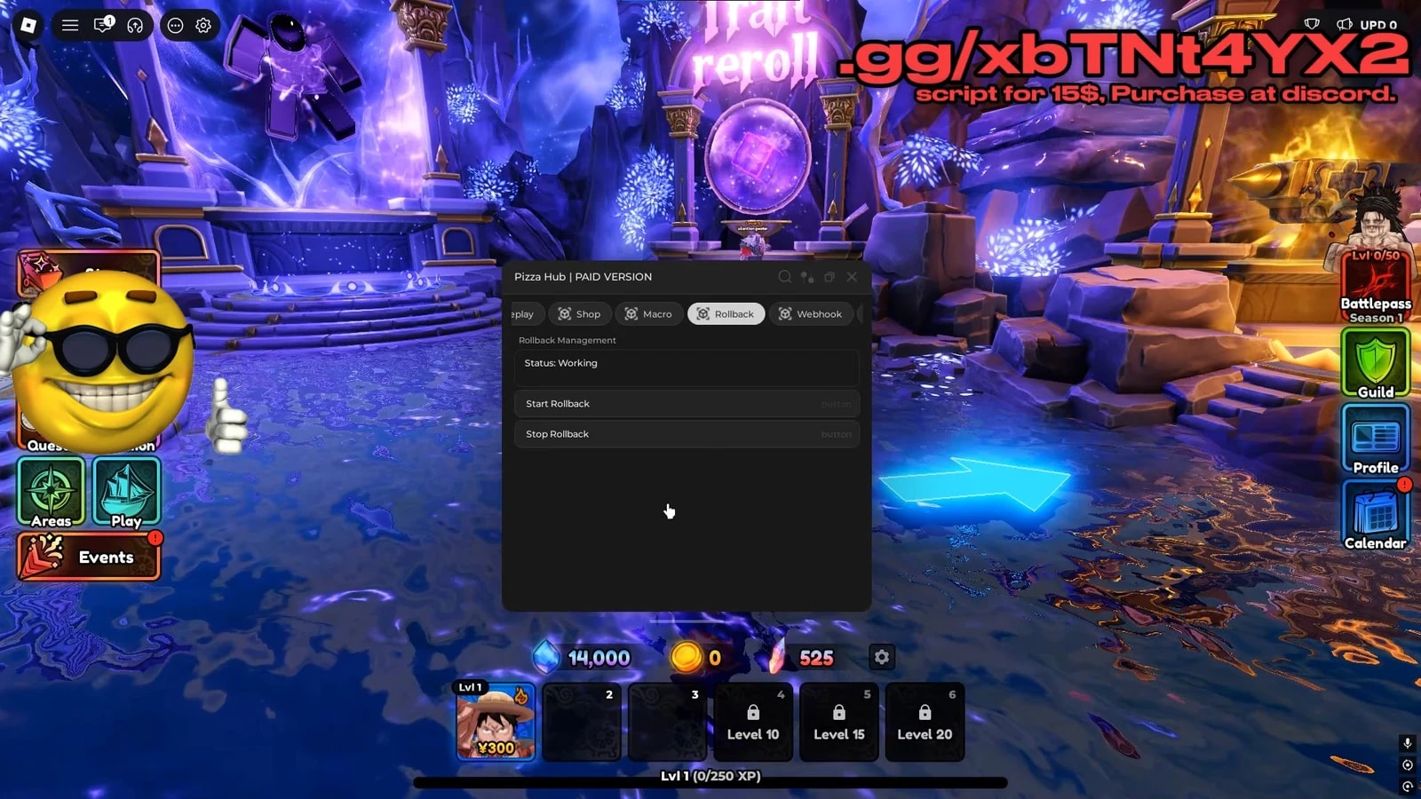1421x799 pixels.
Task: Open the top-left settings gear
Action: (203, 25)
